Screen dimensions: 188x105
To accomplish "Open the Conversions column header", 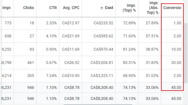I will pyautogui.click(x=172, y=8).
